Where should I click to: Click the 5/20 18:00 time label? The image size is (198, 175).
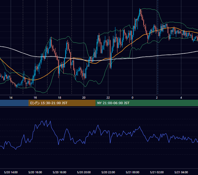click(59, 172)
